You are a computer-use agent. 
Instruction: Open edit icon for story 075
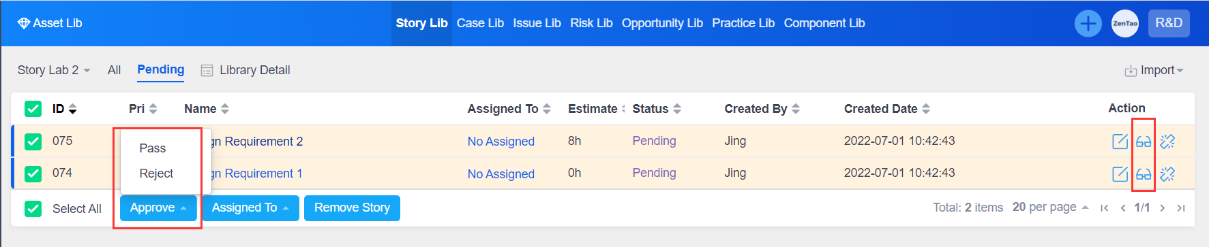pos(1120,142)
